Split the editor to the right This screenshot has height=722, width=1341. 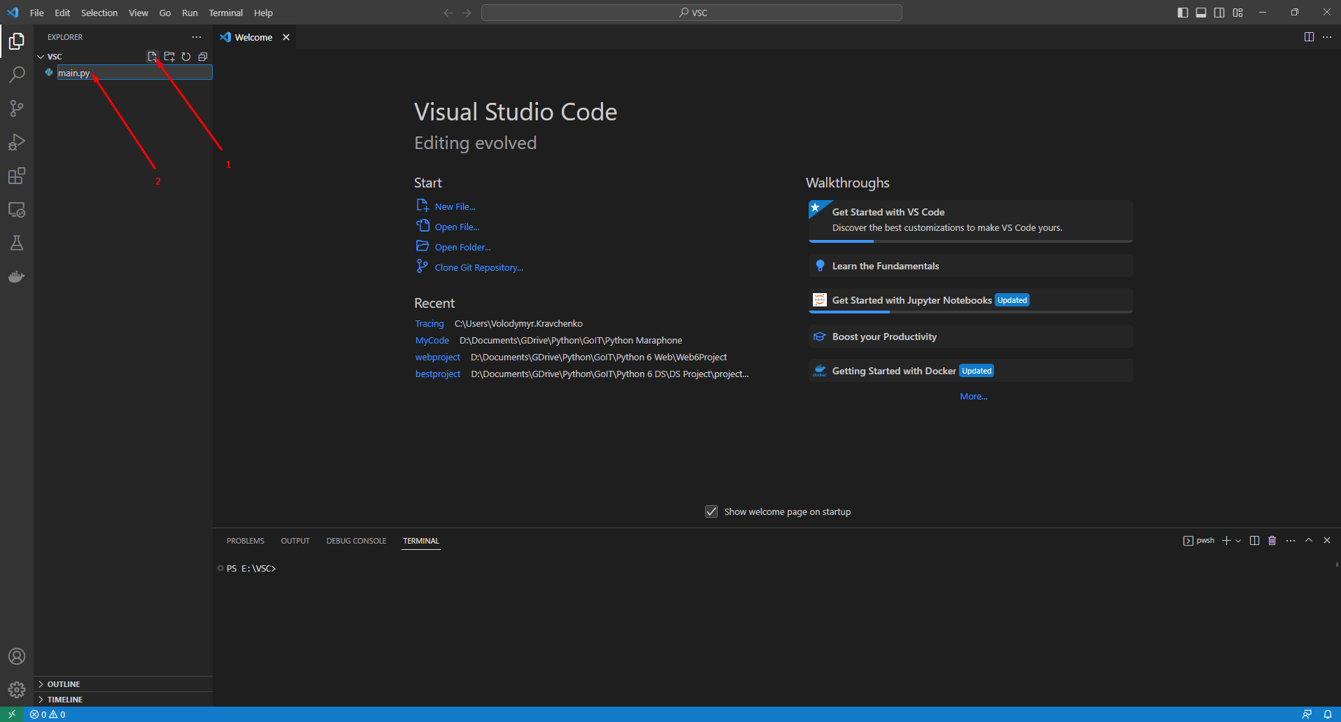(x=1309, y=37)
